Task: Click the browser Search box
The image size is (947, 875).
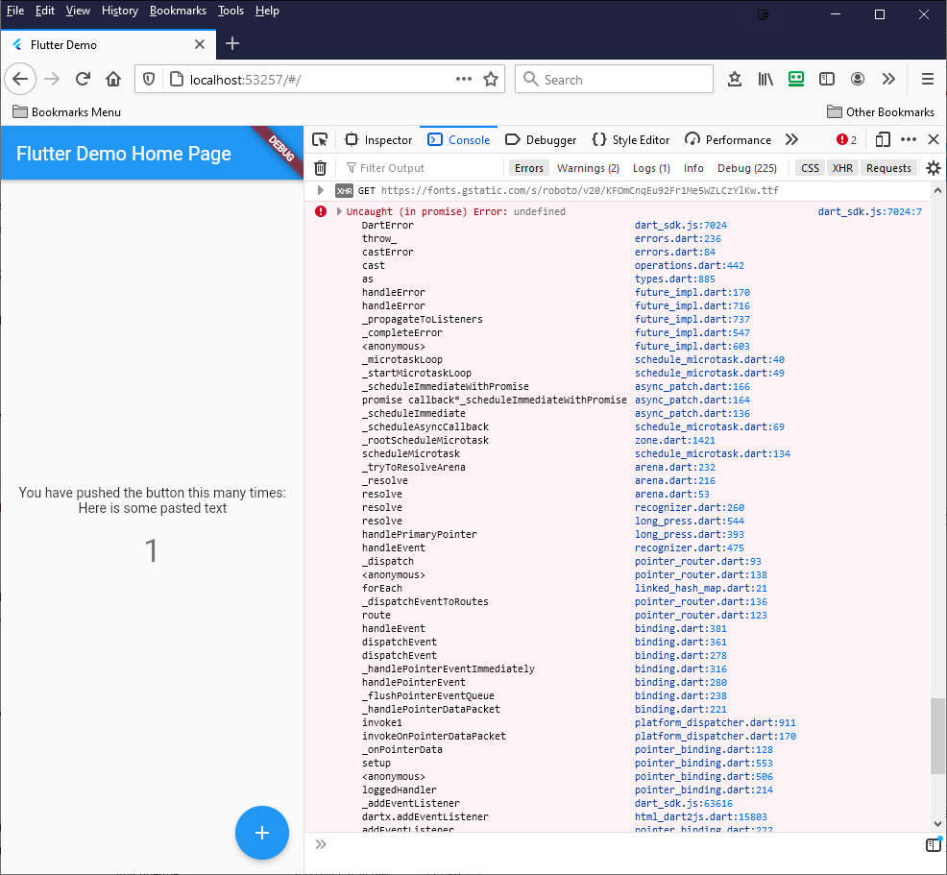Action: tap(615, 79)
